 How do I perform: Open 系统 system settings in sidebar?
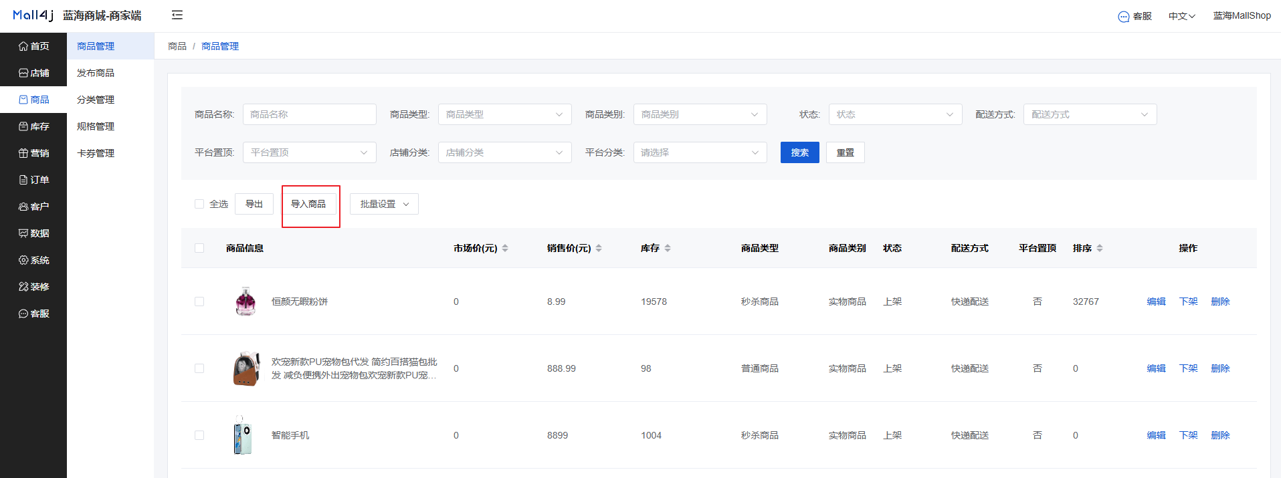click(x=33, y=260)
